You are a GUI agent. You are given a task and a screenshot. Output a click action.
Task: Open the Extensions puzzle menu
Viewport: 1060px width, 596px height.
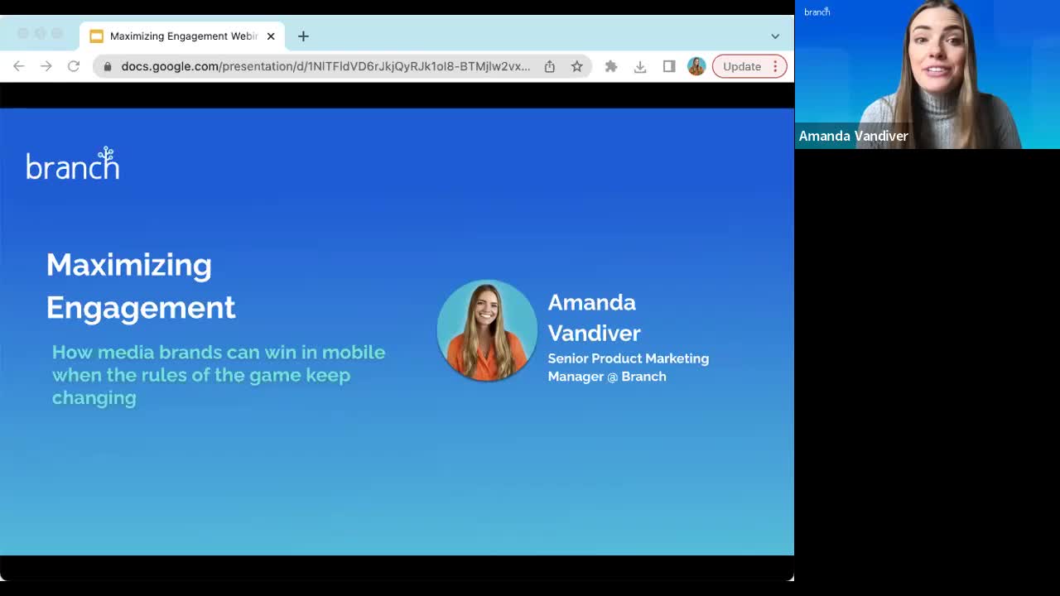pos(611,66)
